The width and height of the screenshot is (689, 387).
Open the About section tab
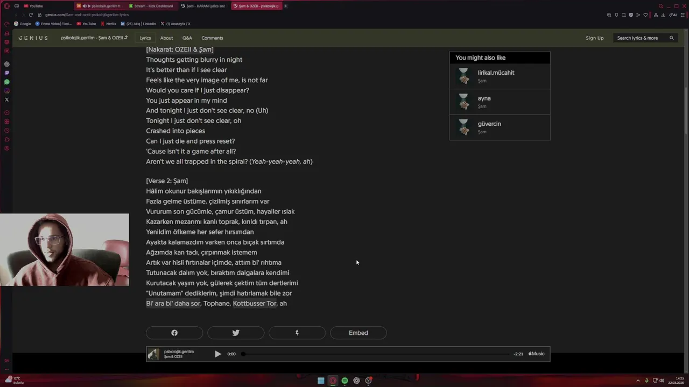pos(166,38)
